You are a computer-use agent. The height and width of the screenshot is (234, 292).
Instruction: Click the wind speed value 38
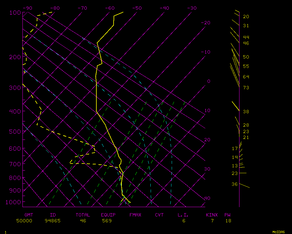(246, 112)
